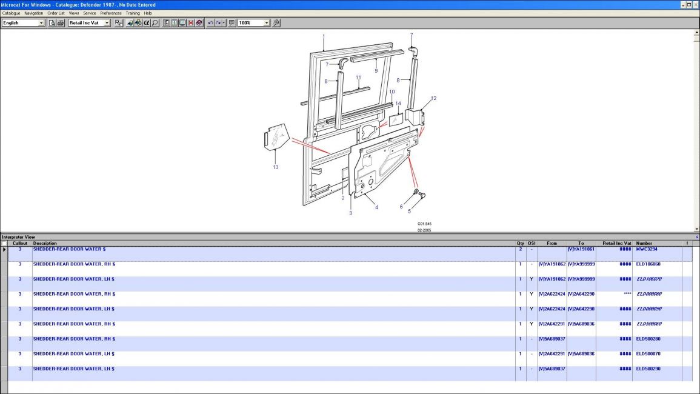The image size is (700, 394).
Task: Sort by the OSI column header
Action: 532,244
